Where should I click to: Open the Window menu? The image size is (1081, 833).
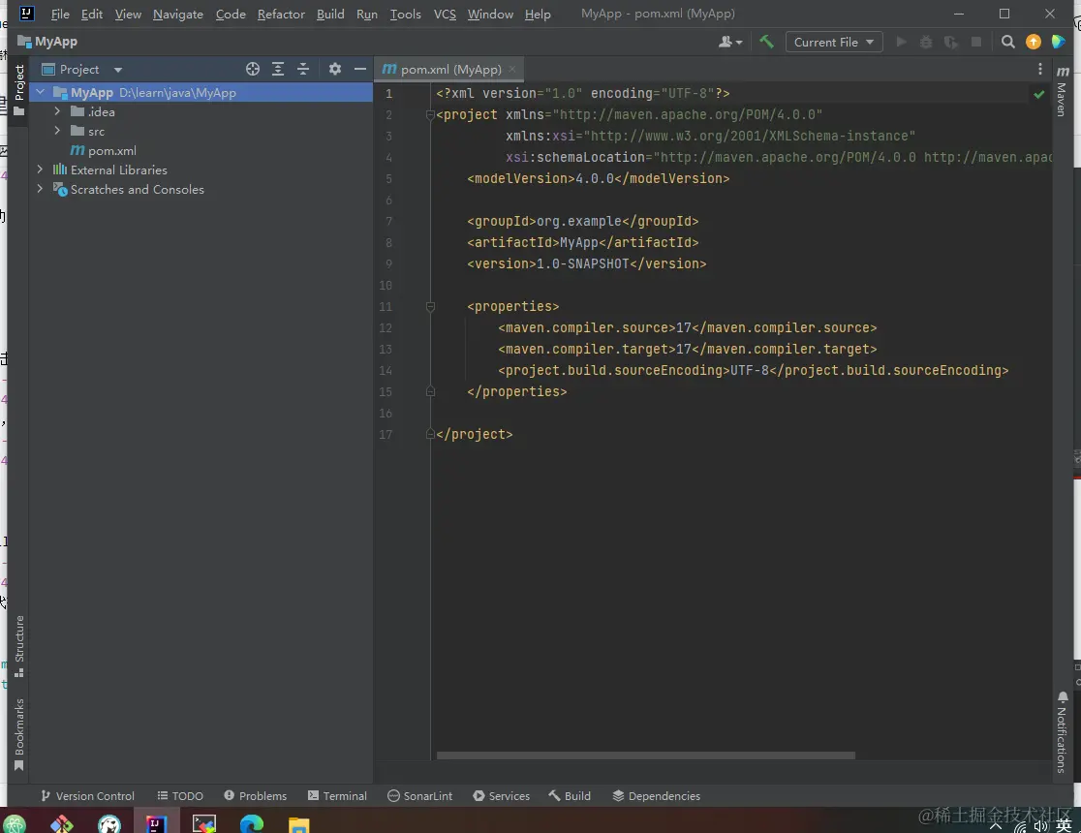490,14
